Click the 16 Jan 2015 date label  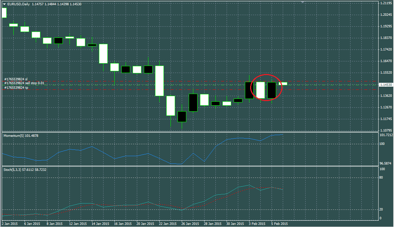point(123,223)
